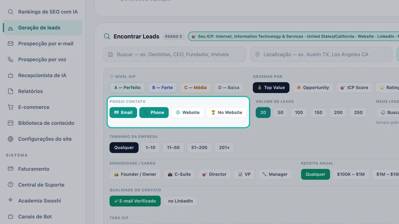Filter by Founder / Owner seniority
Screen dimensions: 399x224
(135, 174)
